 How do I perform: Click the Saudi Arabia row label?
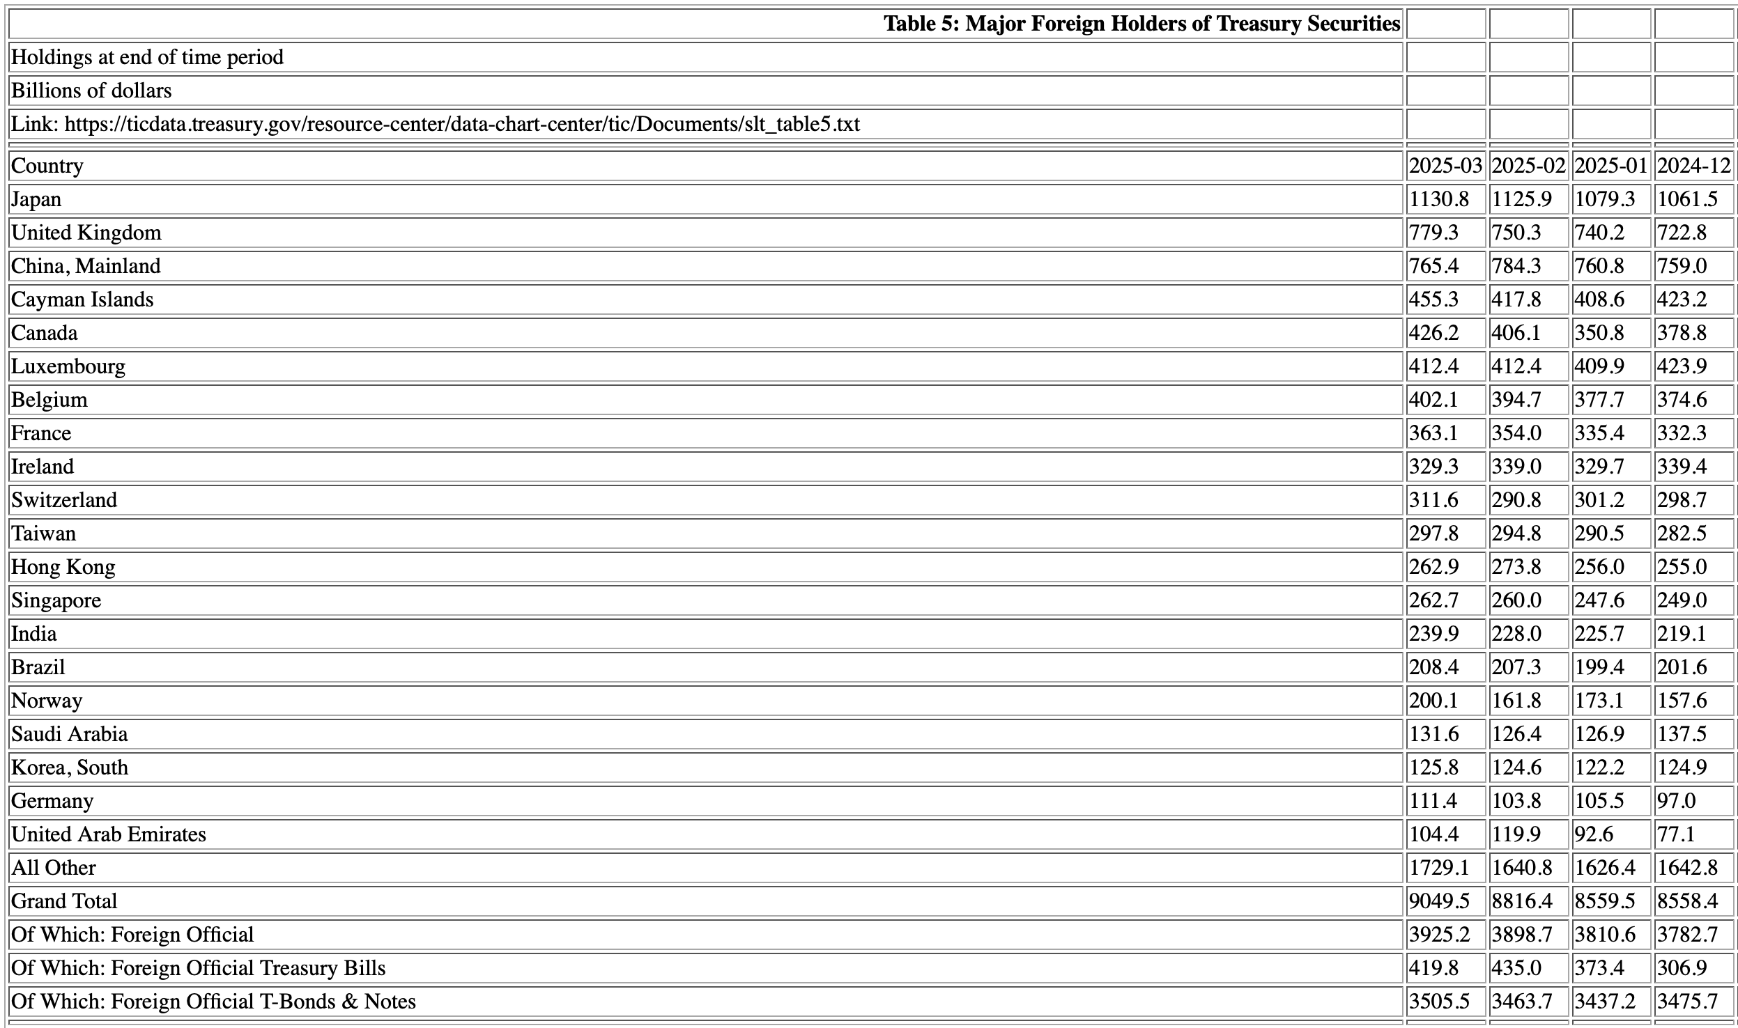tap(70, 734)
